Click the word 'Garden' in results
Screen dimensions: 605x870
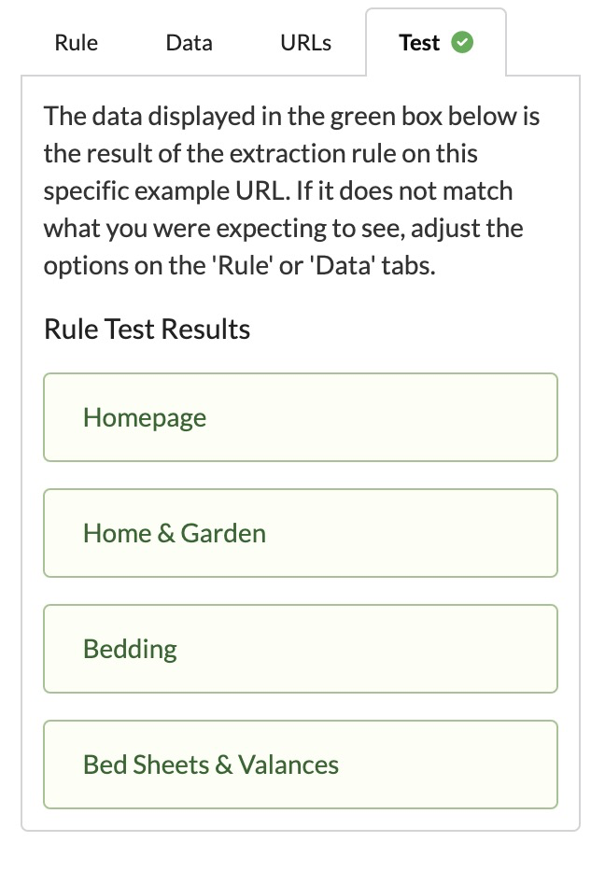click(223, 534)
